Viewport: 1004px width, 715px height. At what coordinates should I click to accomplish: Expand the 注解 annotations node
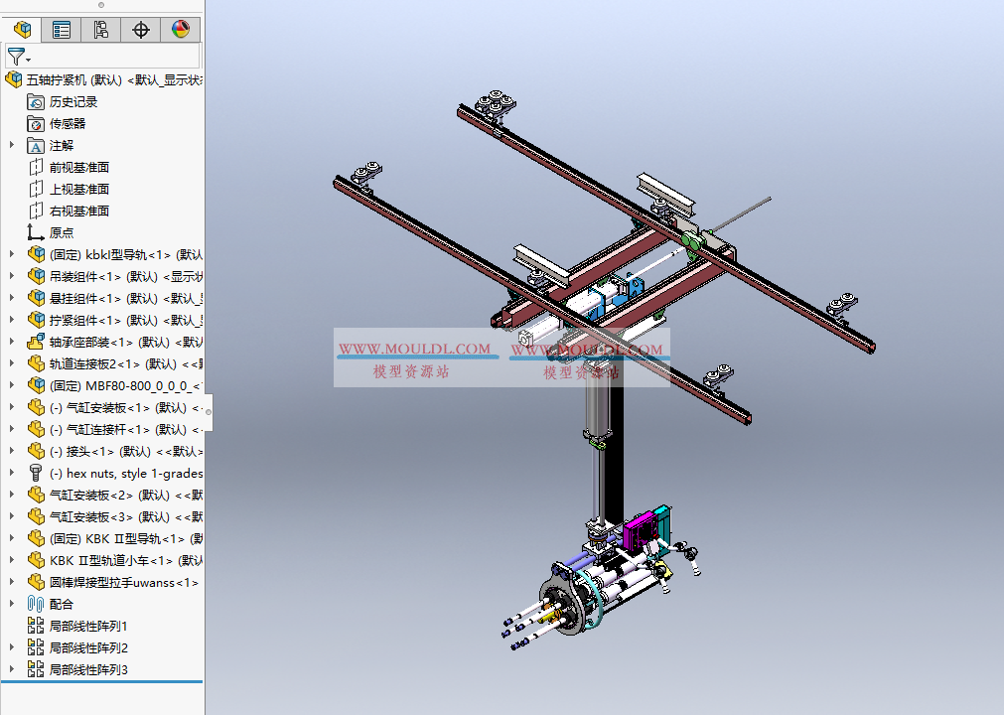12,145
